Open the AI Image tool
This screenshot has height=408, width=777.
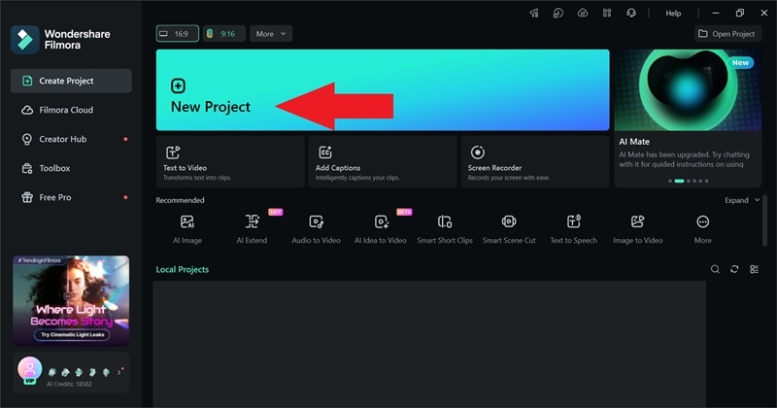[x=187, y=229]
